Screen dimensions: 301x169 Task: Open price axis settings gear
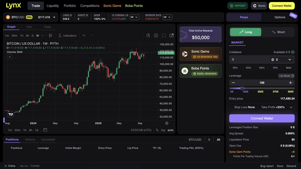coord(167,123)
